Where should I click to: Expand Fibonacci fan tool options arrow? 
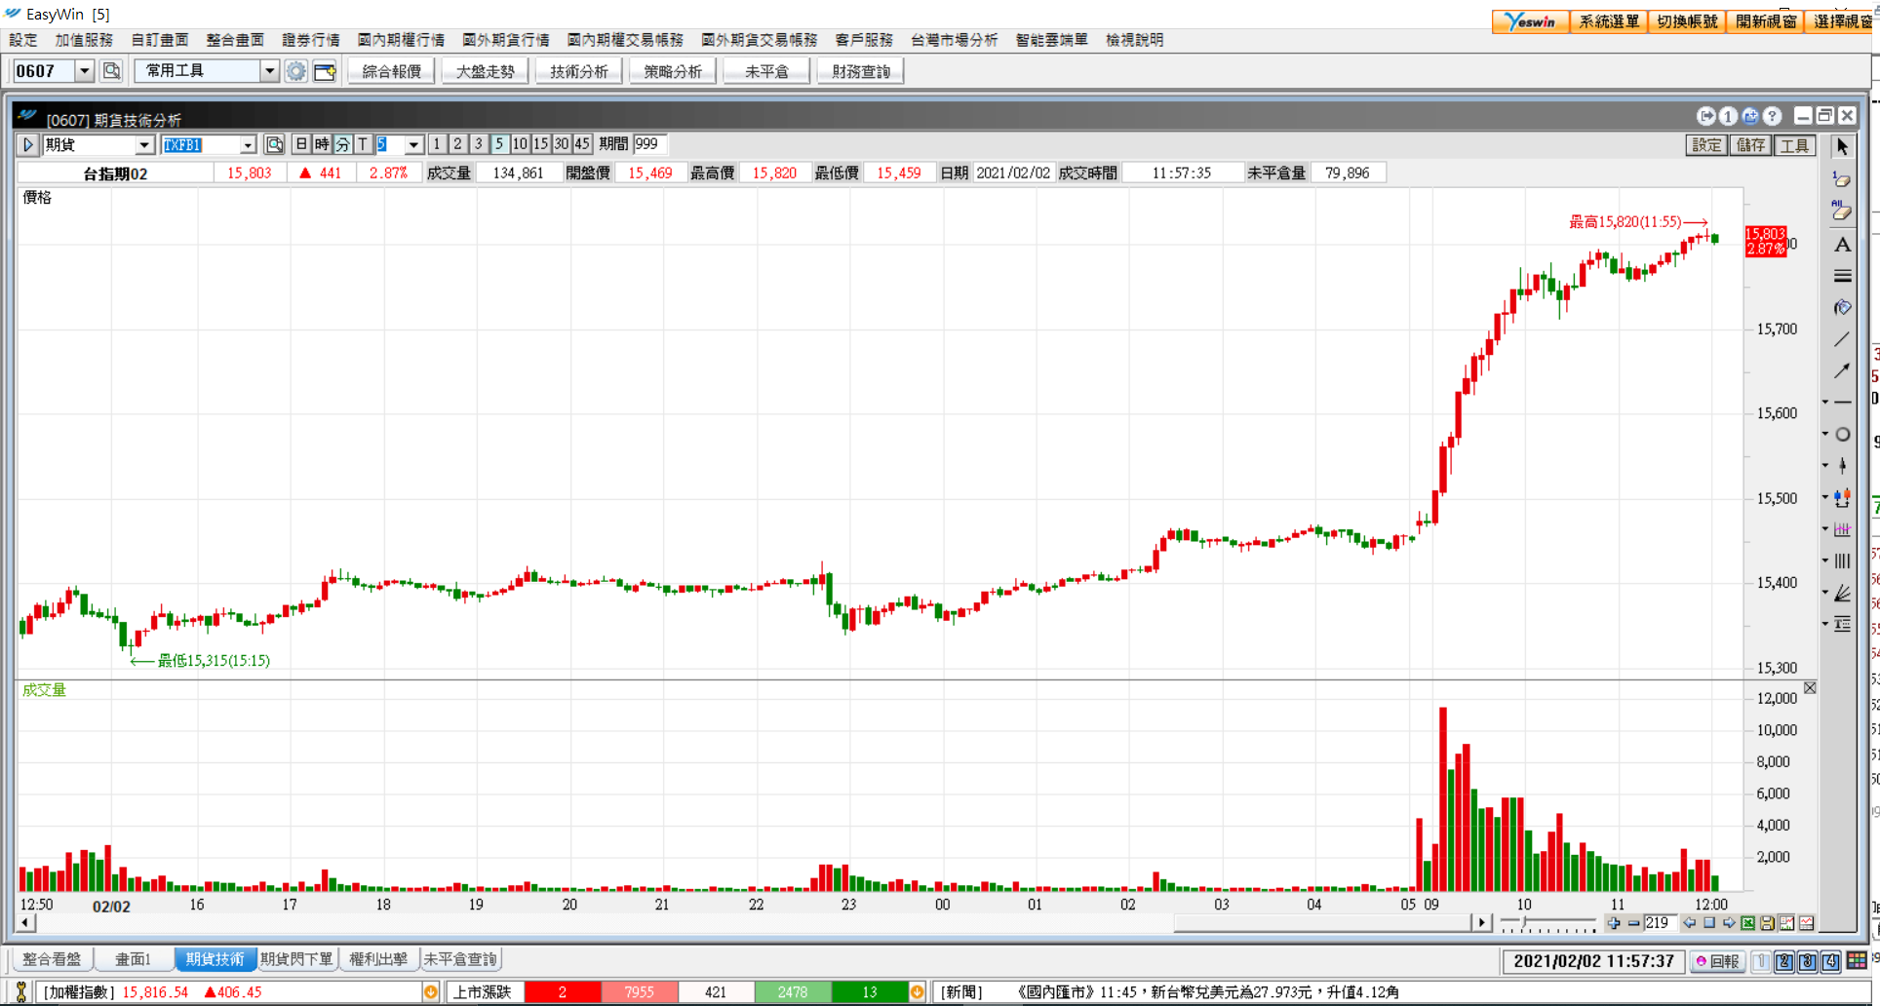pos(1825,592)
